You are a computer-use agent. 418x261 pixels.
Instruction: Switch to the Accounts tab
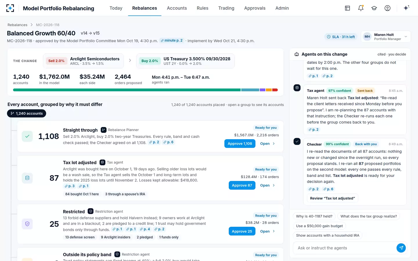click(x=177, y=8)
